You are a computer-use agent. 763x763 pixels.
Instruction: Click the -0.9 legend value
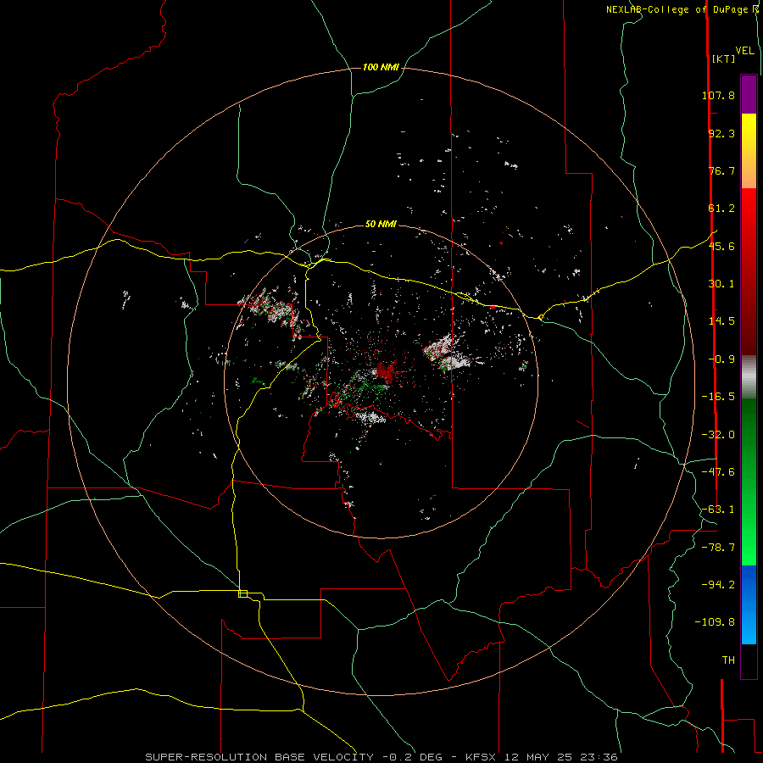point(721,359)
